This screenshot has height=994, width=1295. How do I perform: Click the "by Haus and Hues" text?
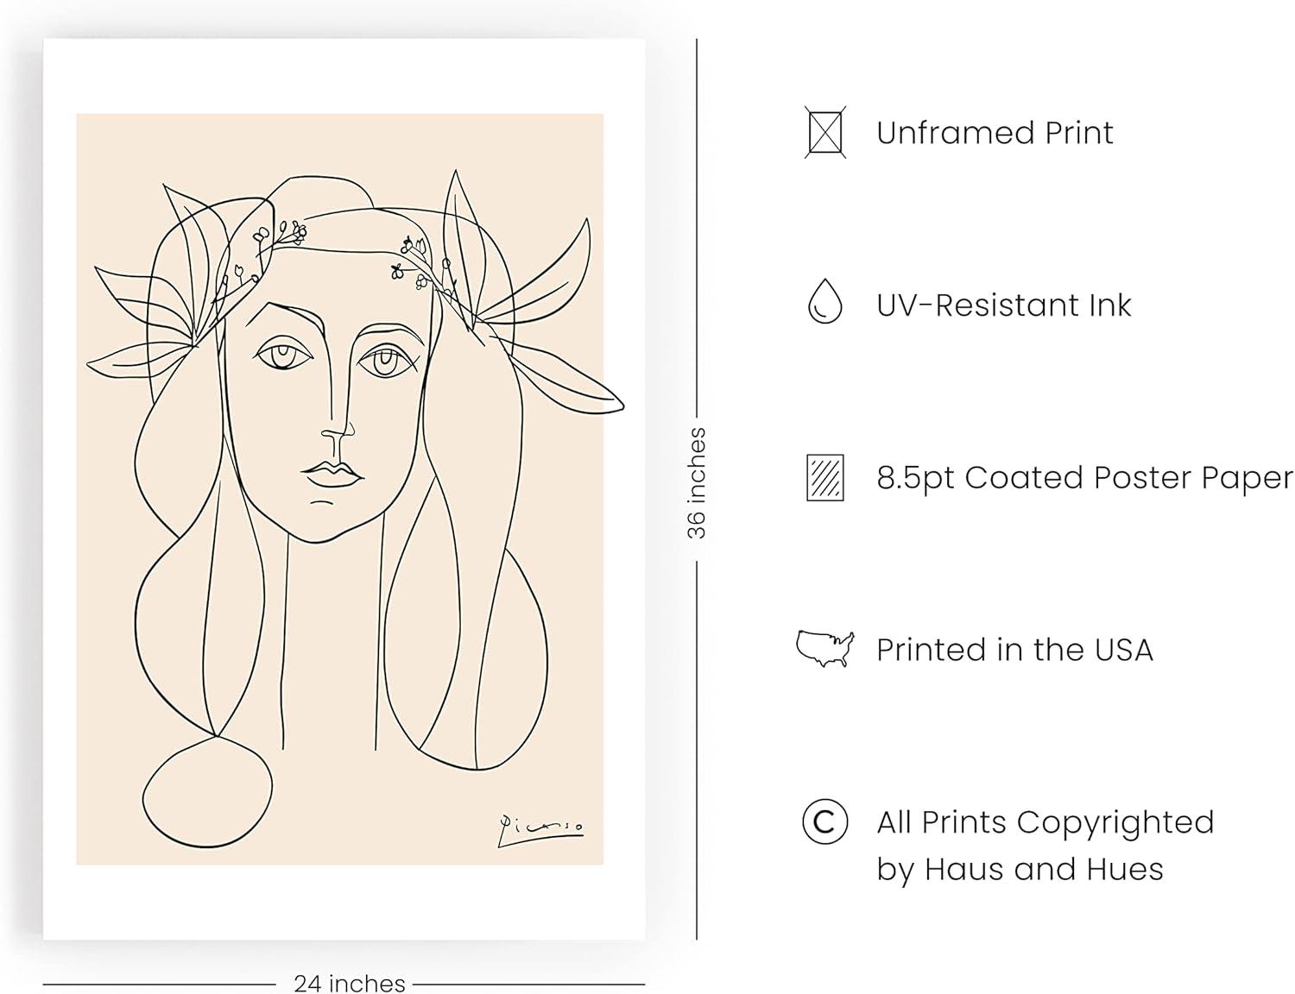(1020, 869)
